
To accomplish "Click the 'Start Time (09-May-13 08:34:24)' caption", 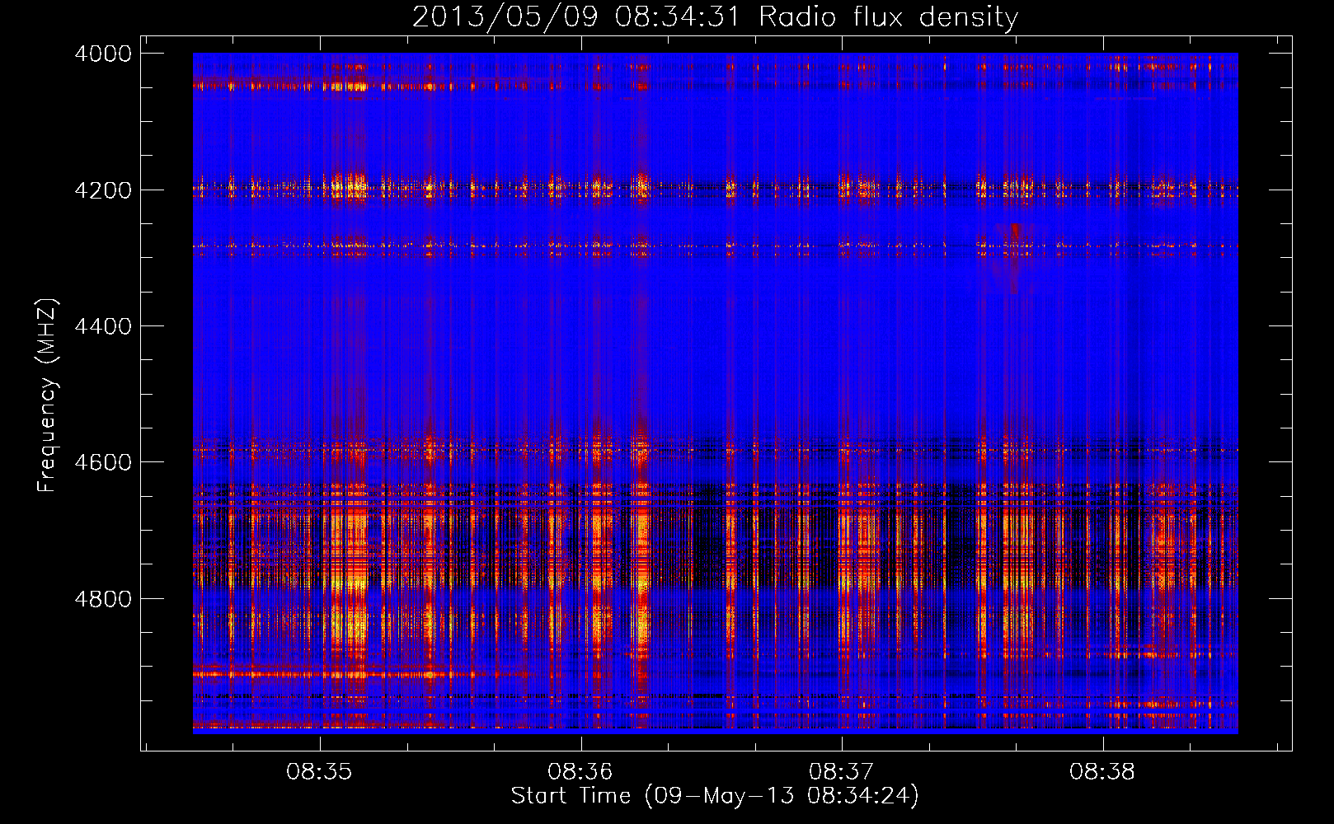I will [715, 796].
